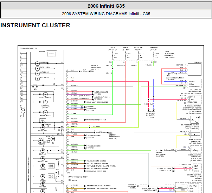Click the "INTERIOR LIGHTS SYSTEM" label

click(x=101, y=93)
